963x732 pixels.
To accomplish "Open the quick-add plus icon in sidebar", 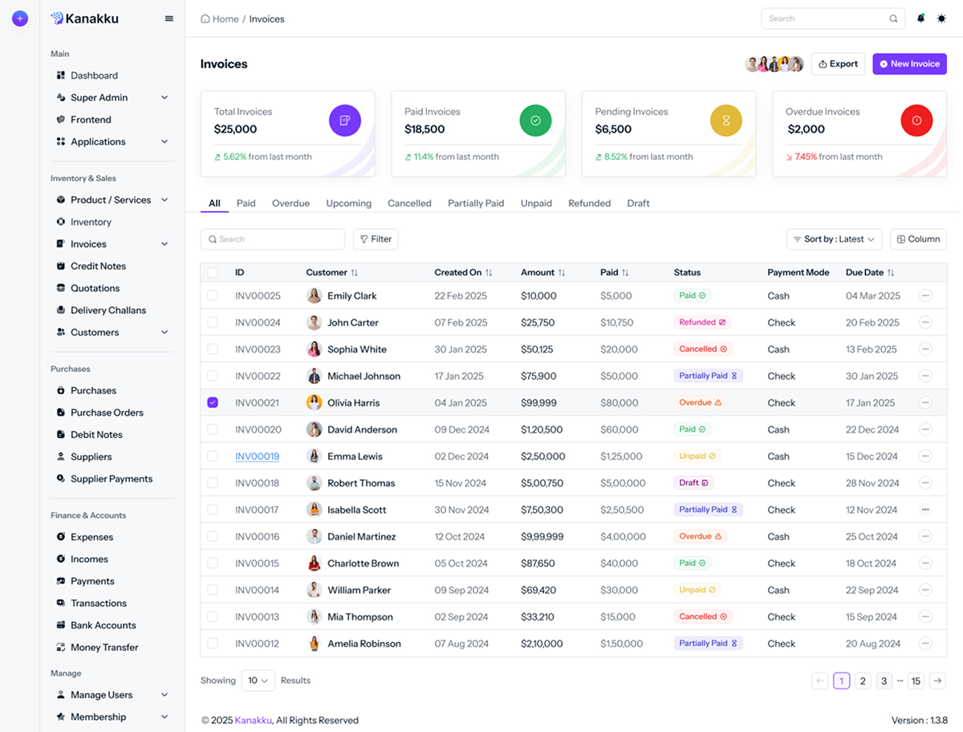I will click(19, 18).
